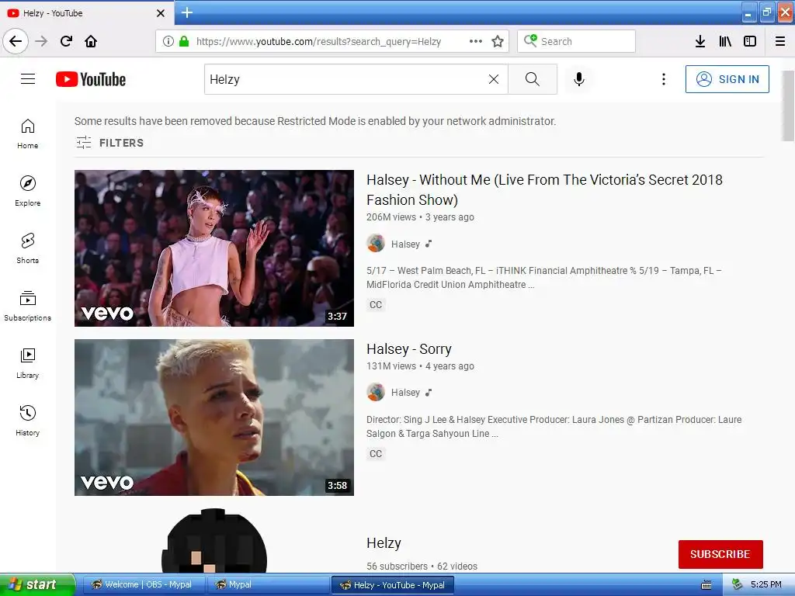
Task: Click Halsey avatar under Sorry video
Action: coord(376,392)
